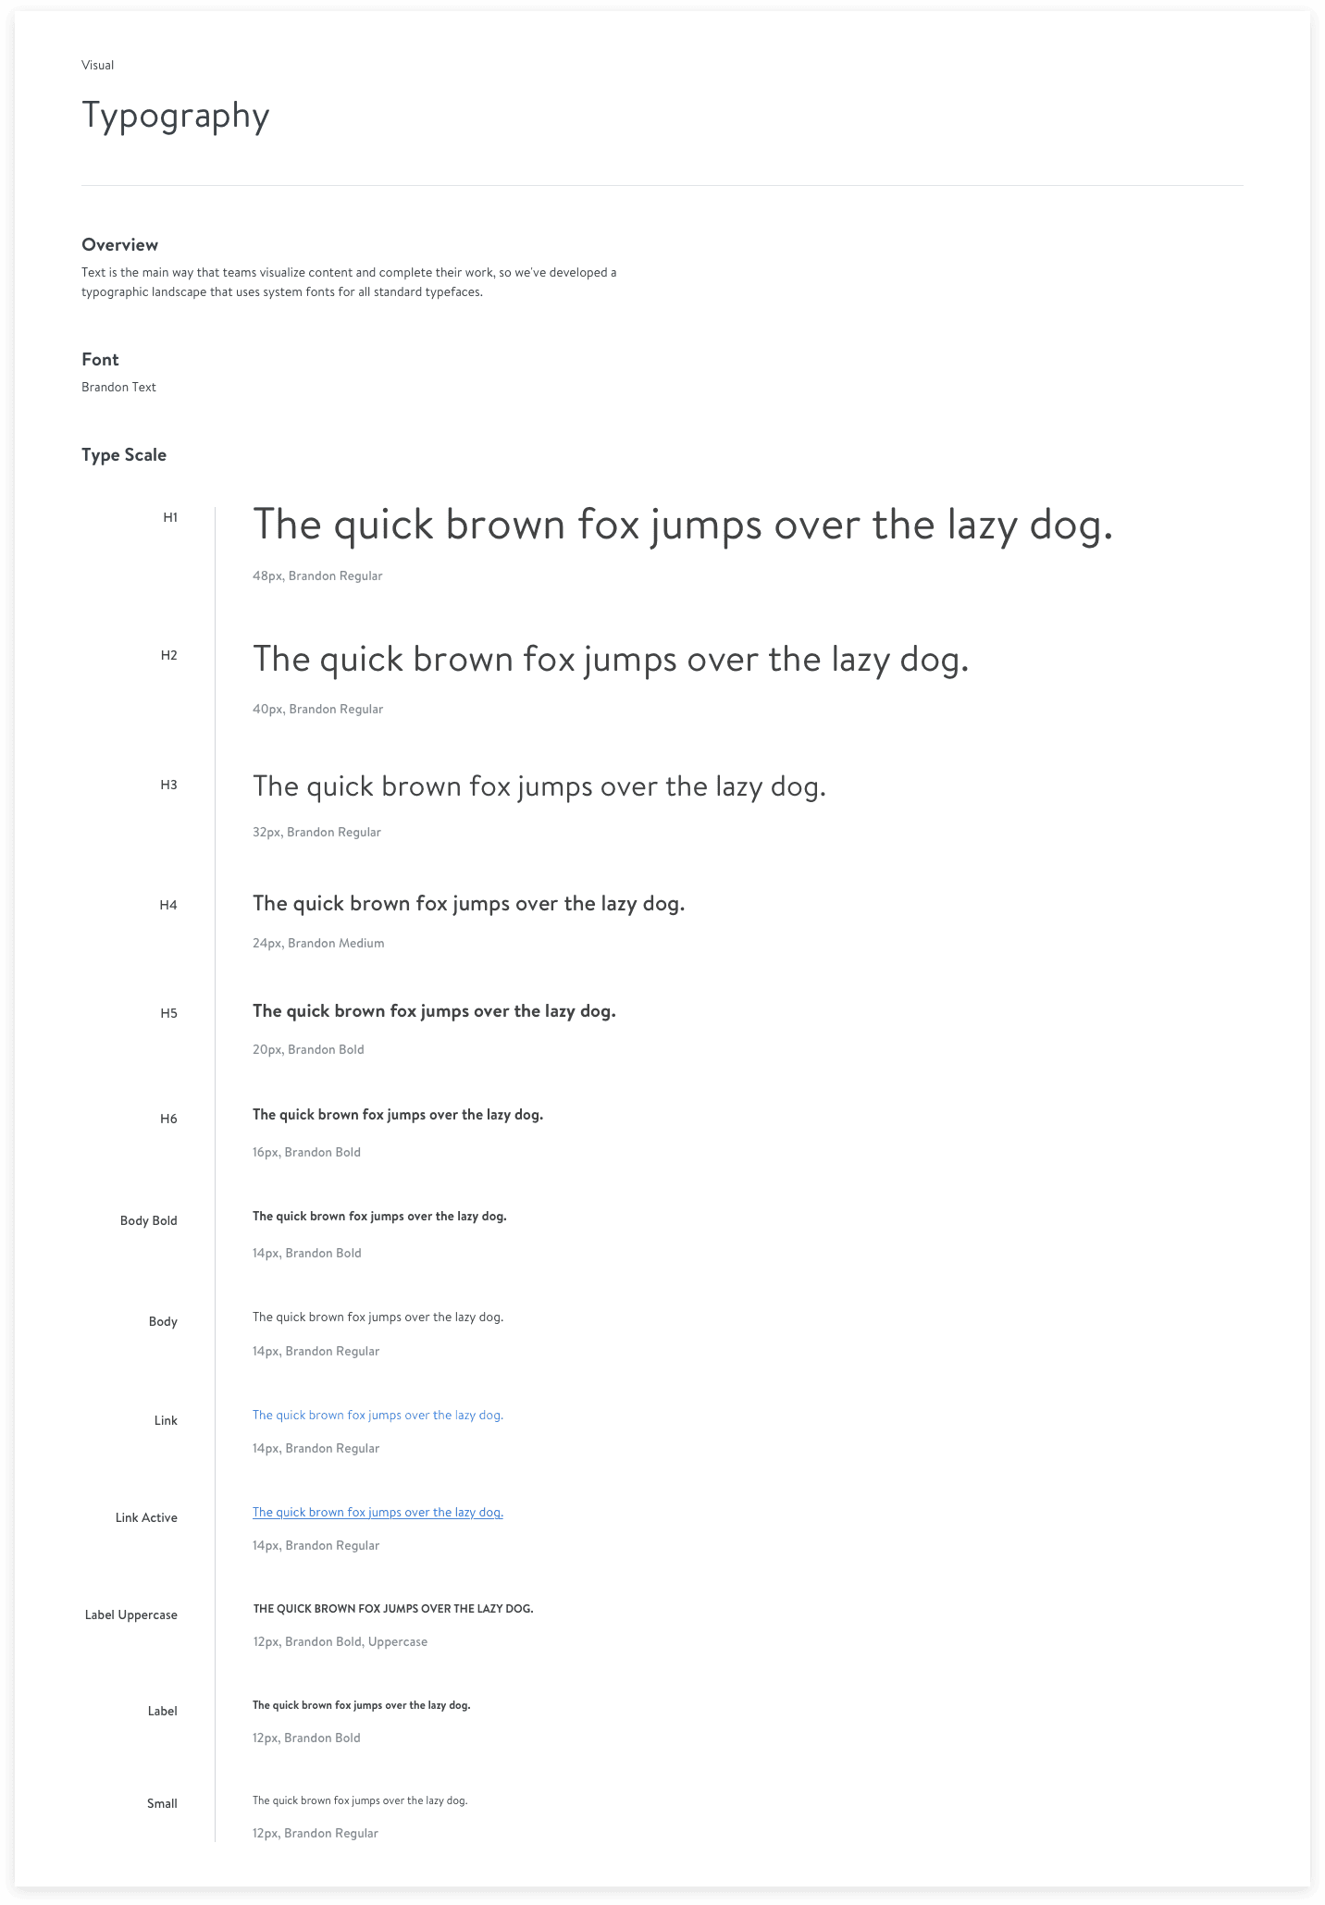1325x1905 pixels.
Task: Click the 'Body' row label
Action: 163,1321
